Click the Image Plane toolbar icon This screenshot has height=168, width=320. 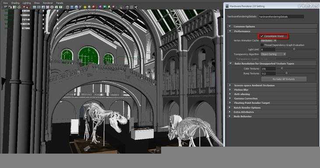click(19, 7)
